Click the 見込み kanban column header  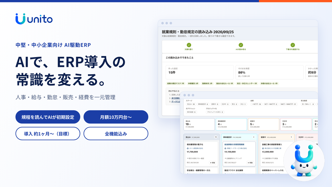[201, 137]
